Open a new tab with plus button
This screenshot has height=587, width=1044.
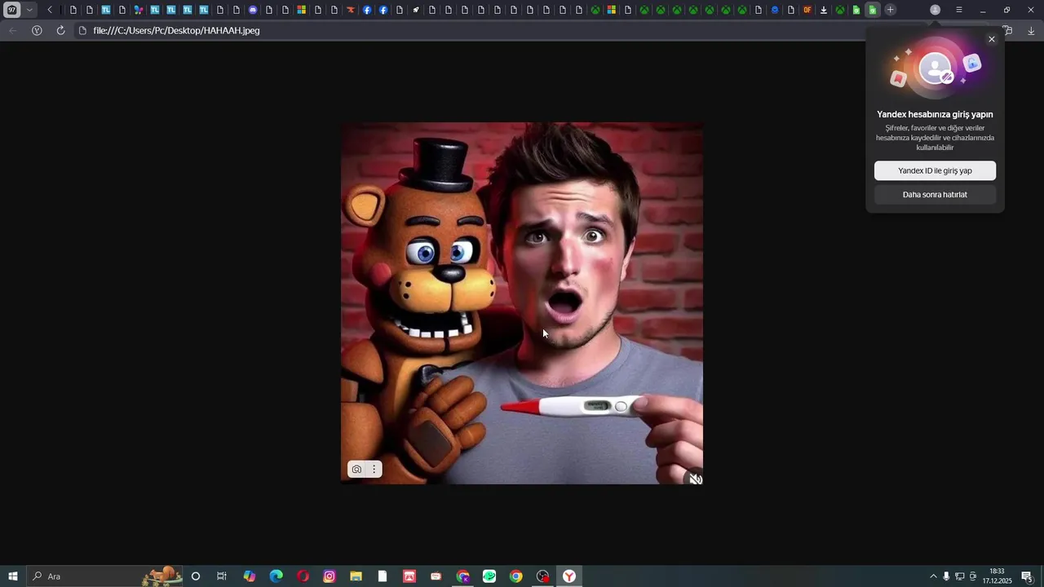click(891, 10)
